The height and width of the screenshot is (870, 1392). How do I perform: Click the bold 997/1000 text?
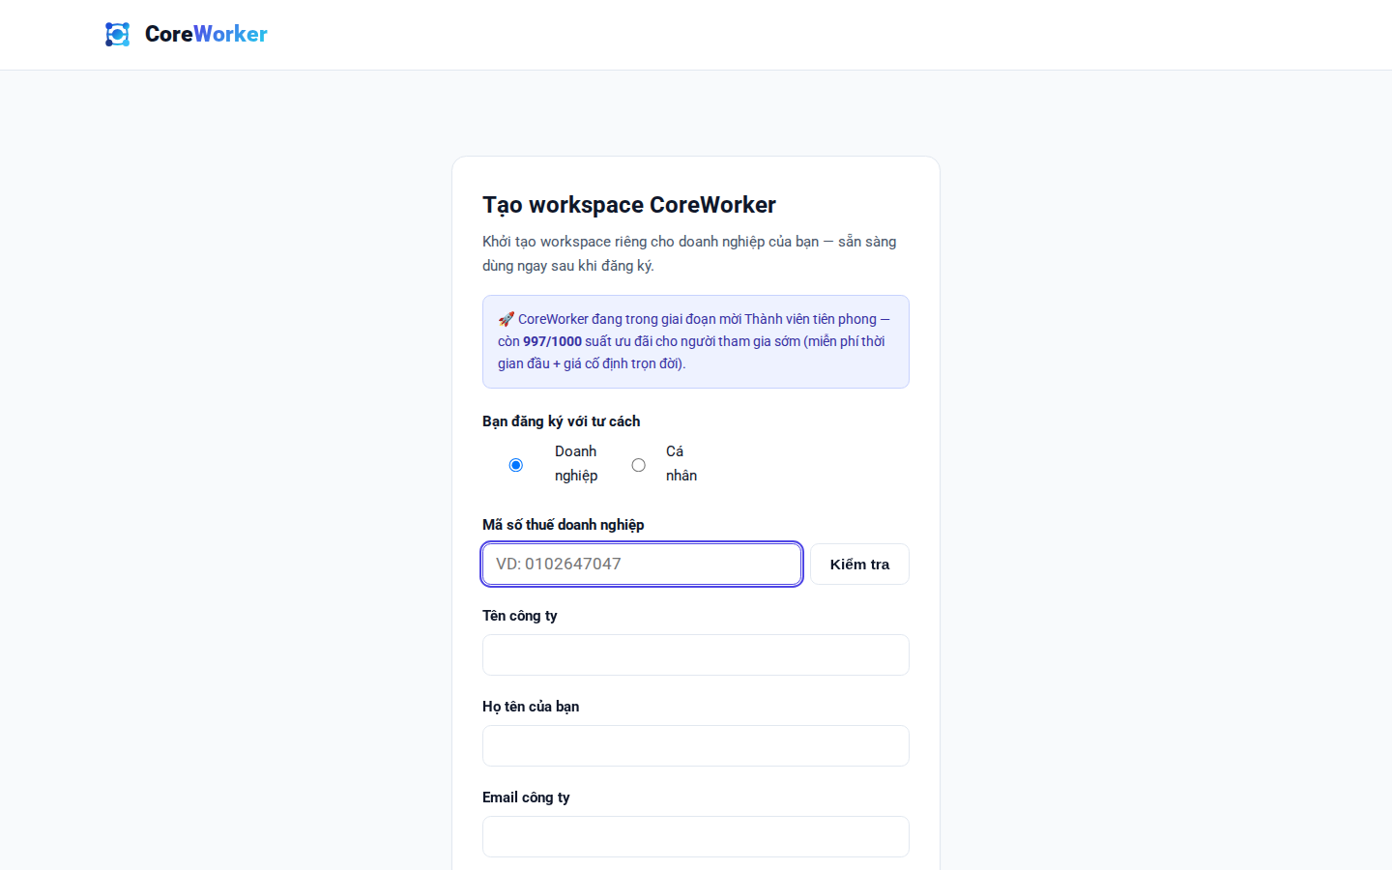[552, 341]
